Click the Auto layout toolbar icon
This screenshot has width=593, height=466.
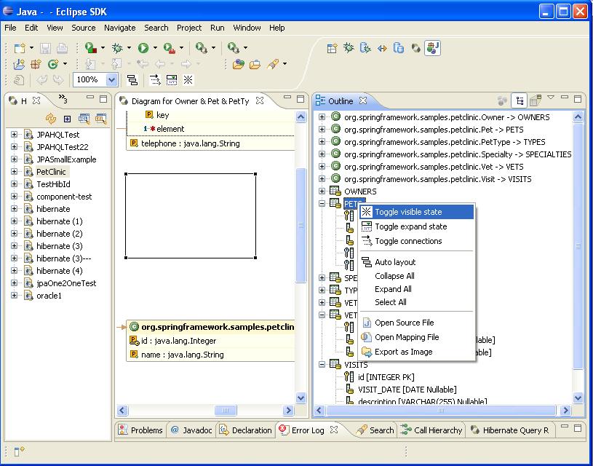pos(132,80)
